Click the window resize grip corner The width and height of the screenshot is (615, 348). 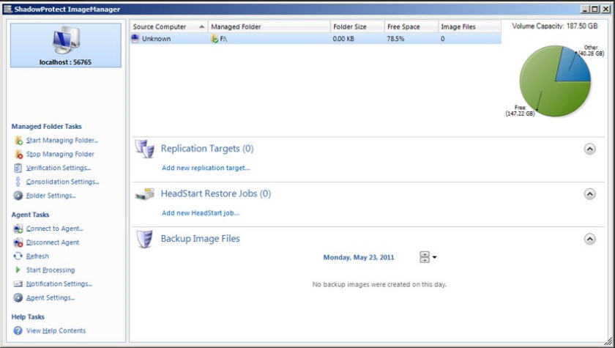point(608,341)
